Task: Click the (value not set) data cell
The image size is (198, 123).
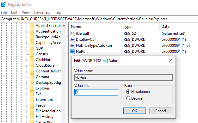Action: 173,33
